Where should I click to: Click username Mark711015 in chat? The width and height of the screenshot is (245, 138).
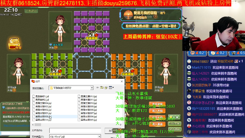pos(201,67)
